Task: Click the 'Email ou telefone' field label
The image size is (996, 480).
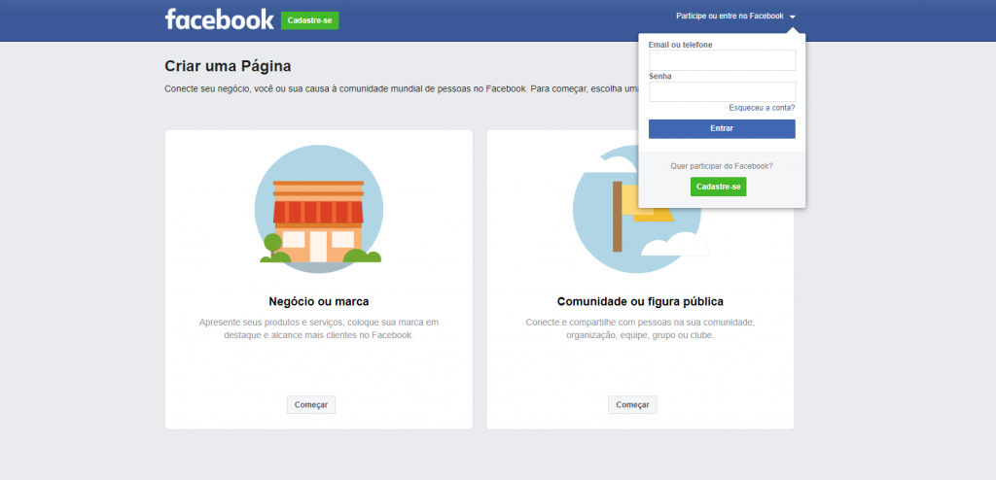Action: click(673, 45)
